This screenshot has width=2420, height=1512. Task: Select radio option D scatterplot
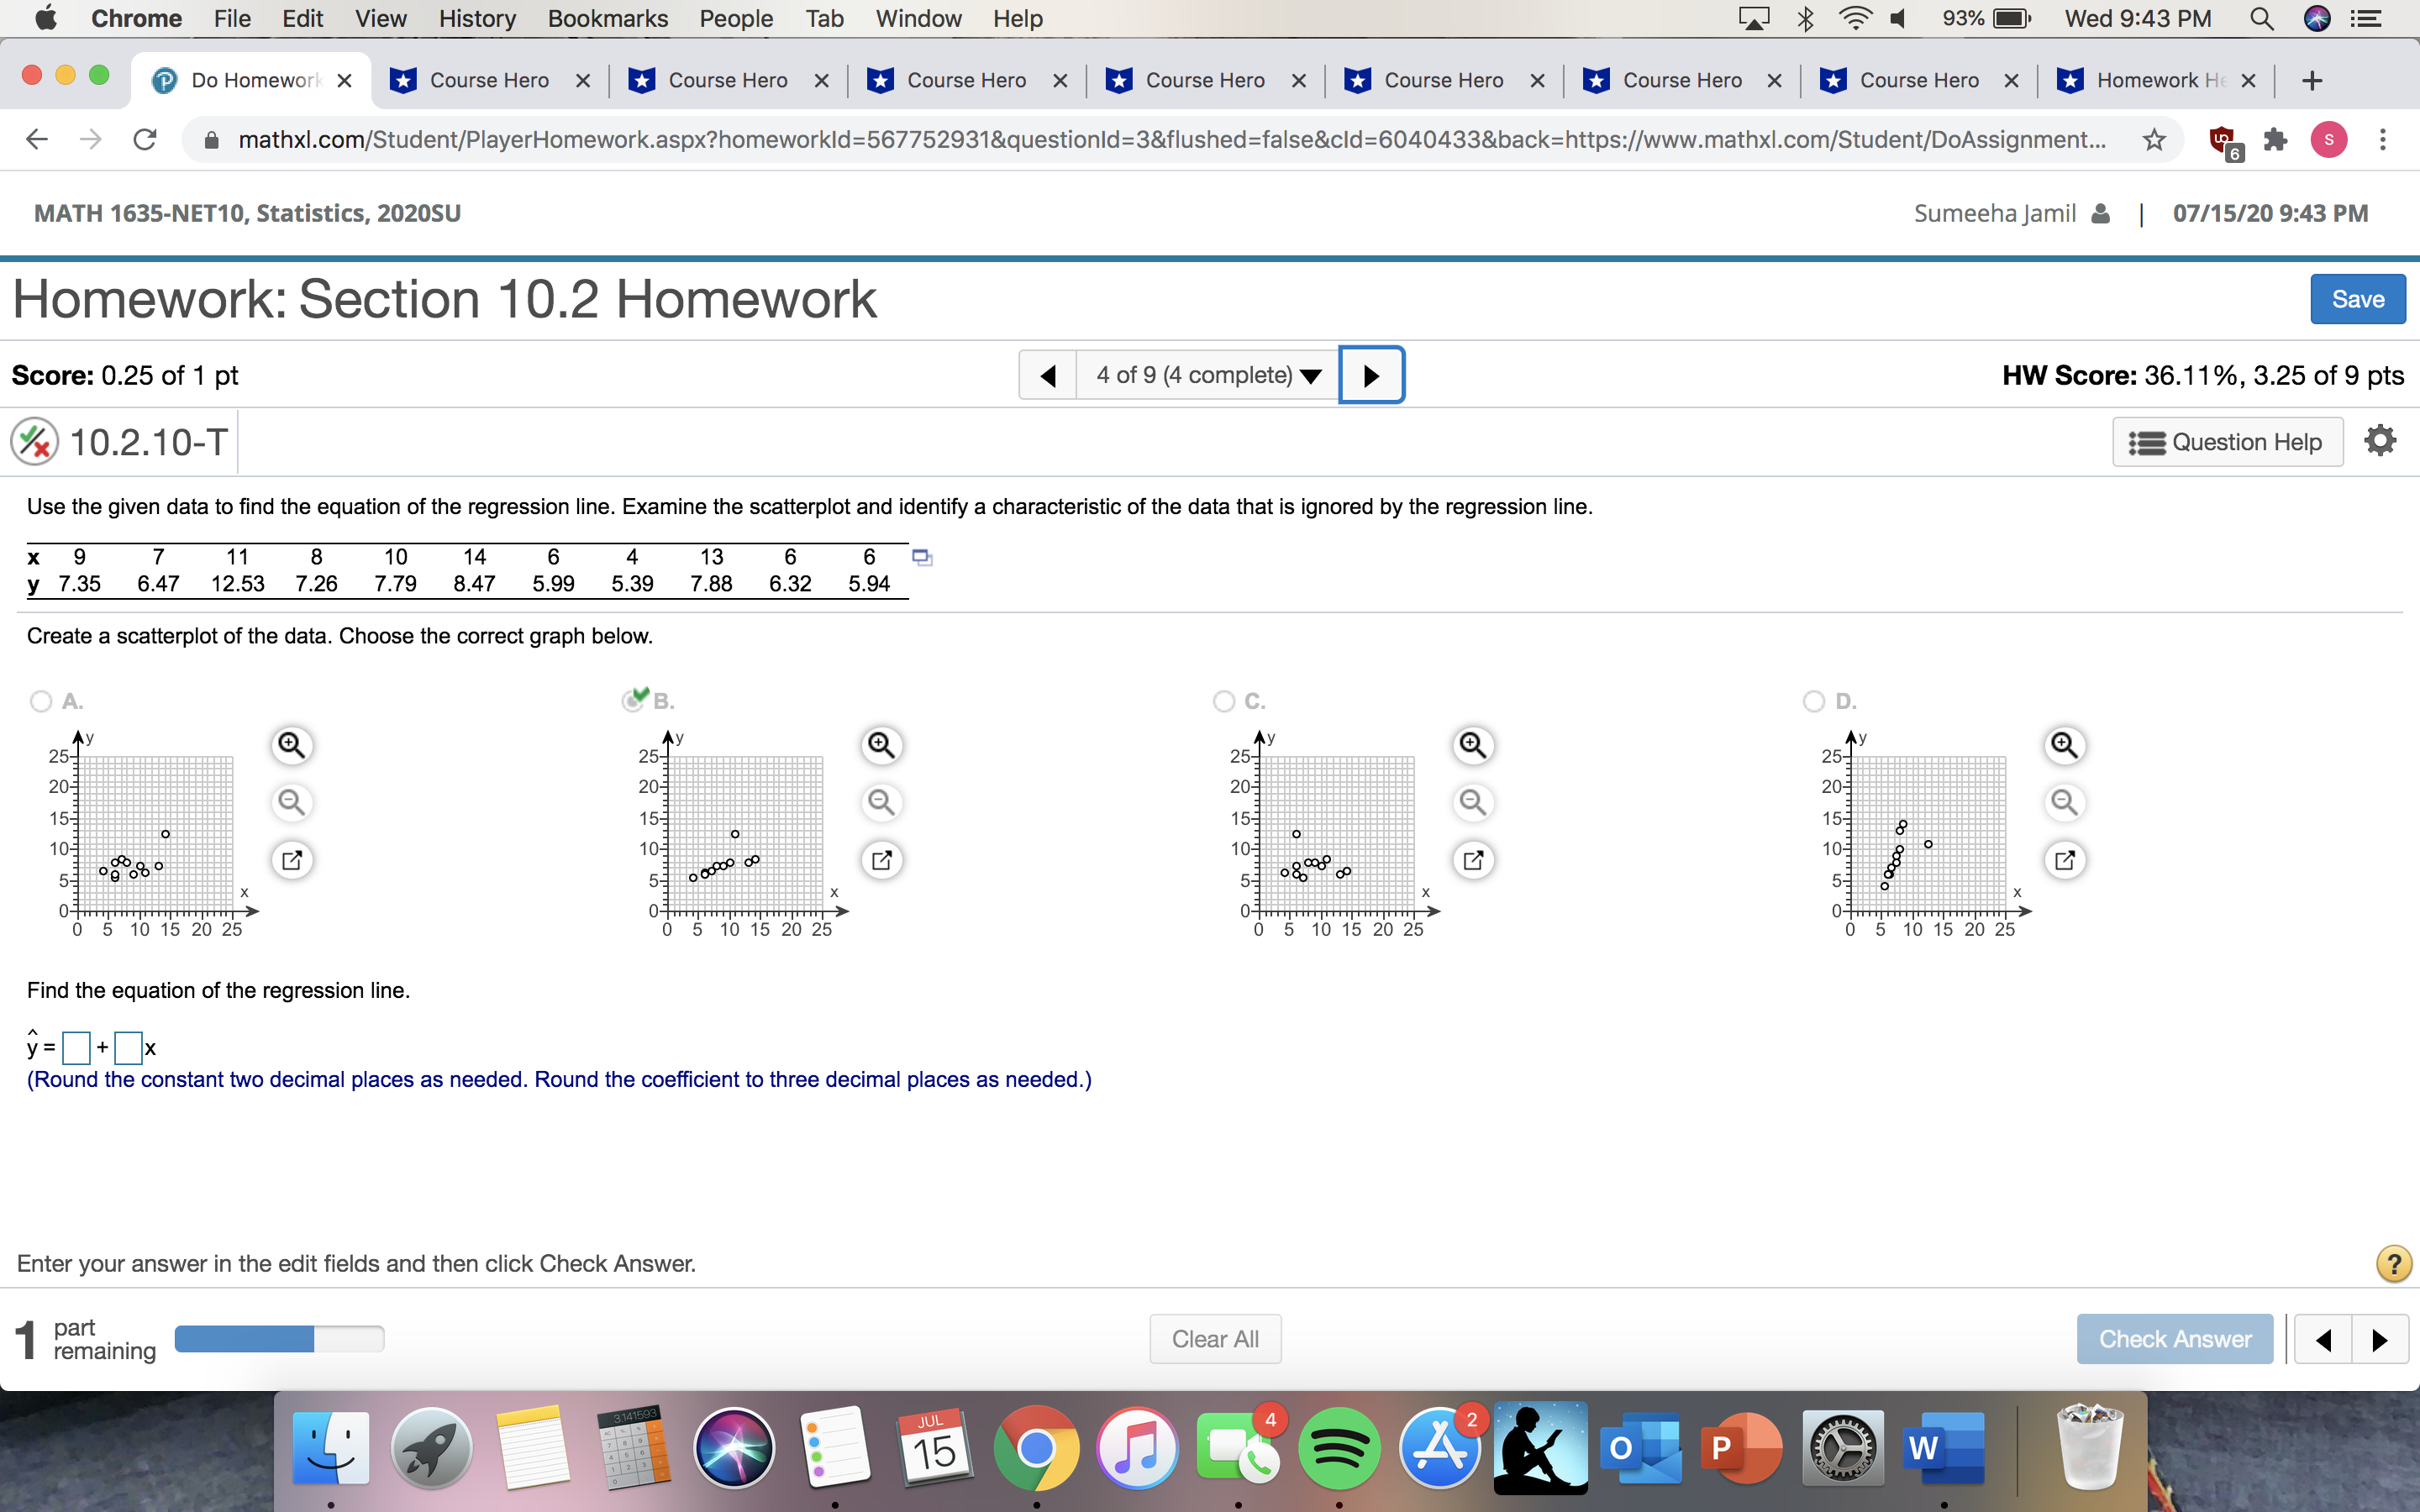[1814, 701]
